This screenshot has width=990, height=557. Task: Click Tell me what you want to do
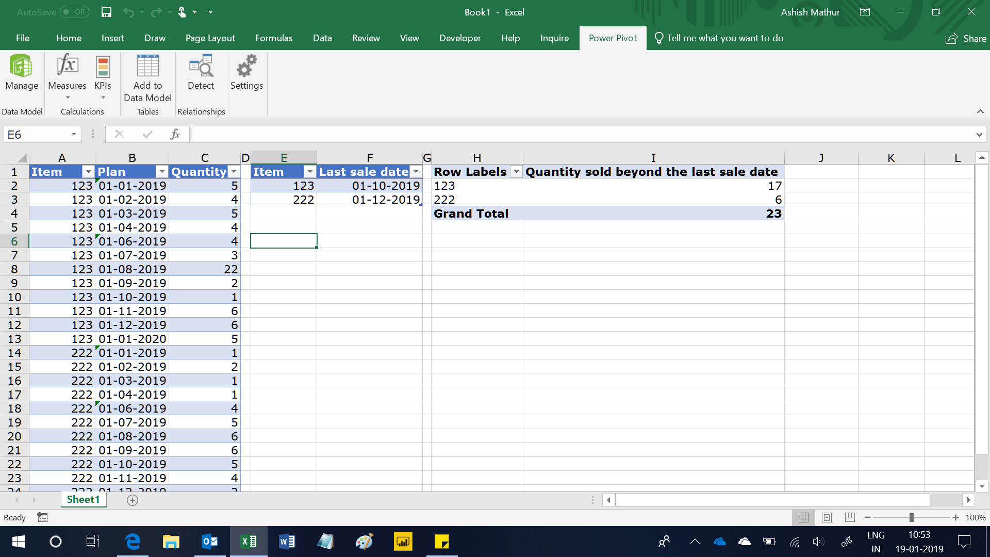pyautogui.click(x=719, y=38)
